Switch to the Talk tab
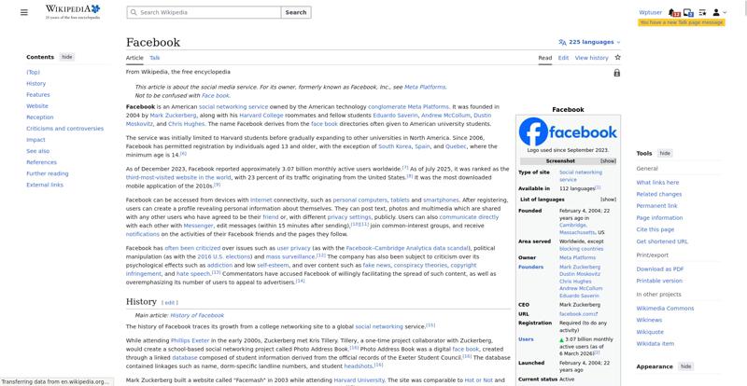 pos(155,58)
